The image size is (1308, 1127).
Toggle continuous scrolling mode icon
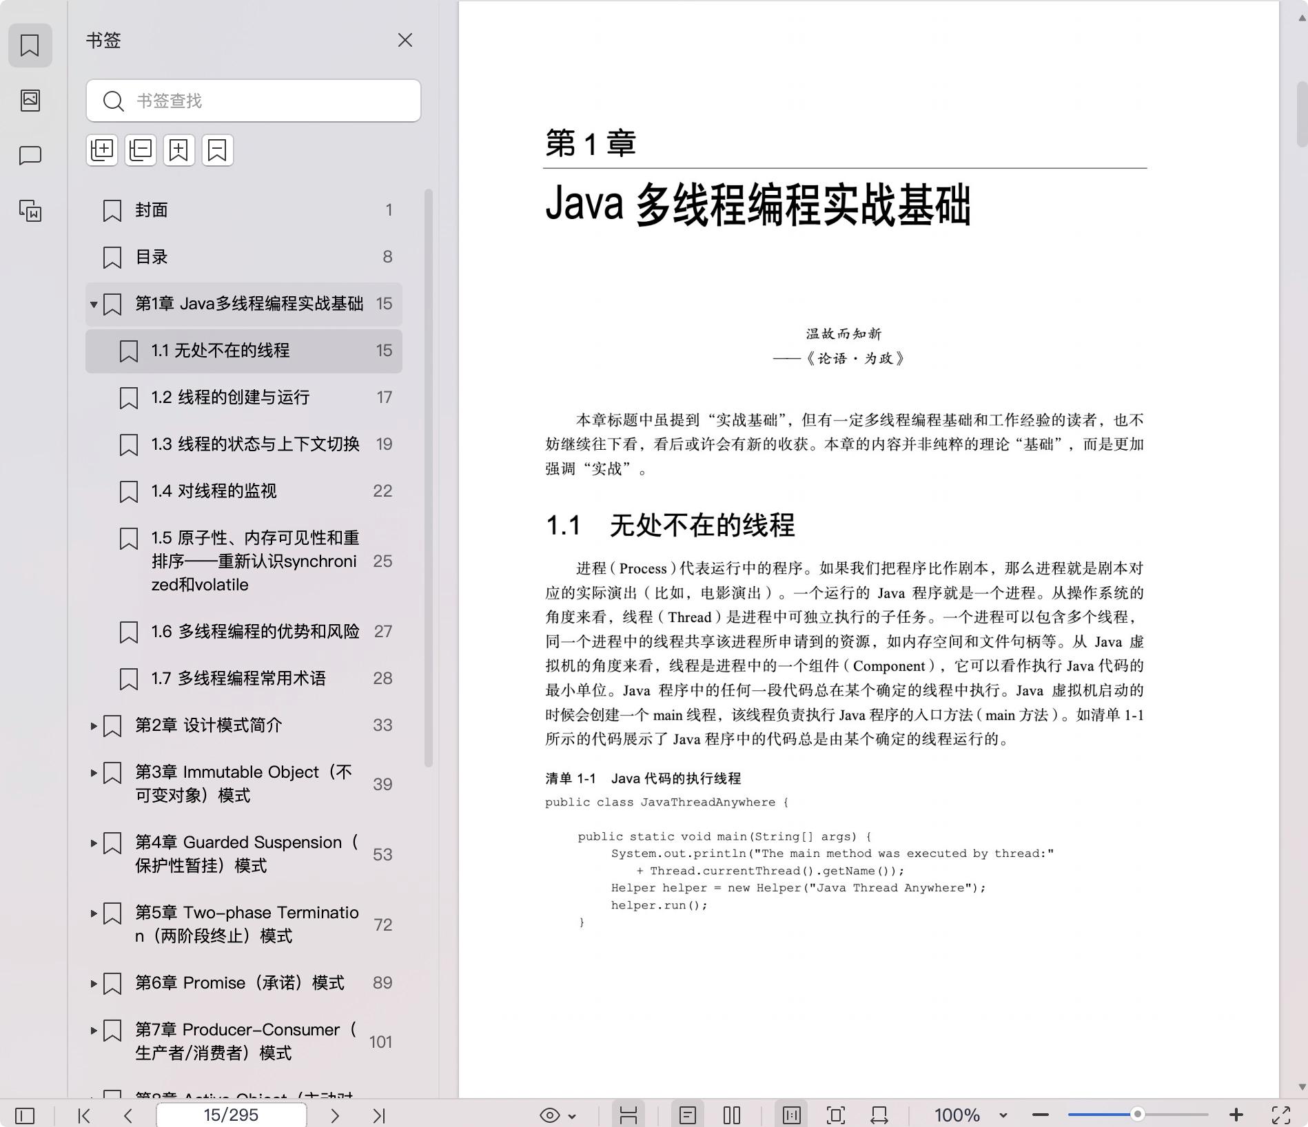point(628,1115)
